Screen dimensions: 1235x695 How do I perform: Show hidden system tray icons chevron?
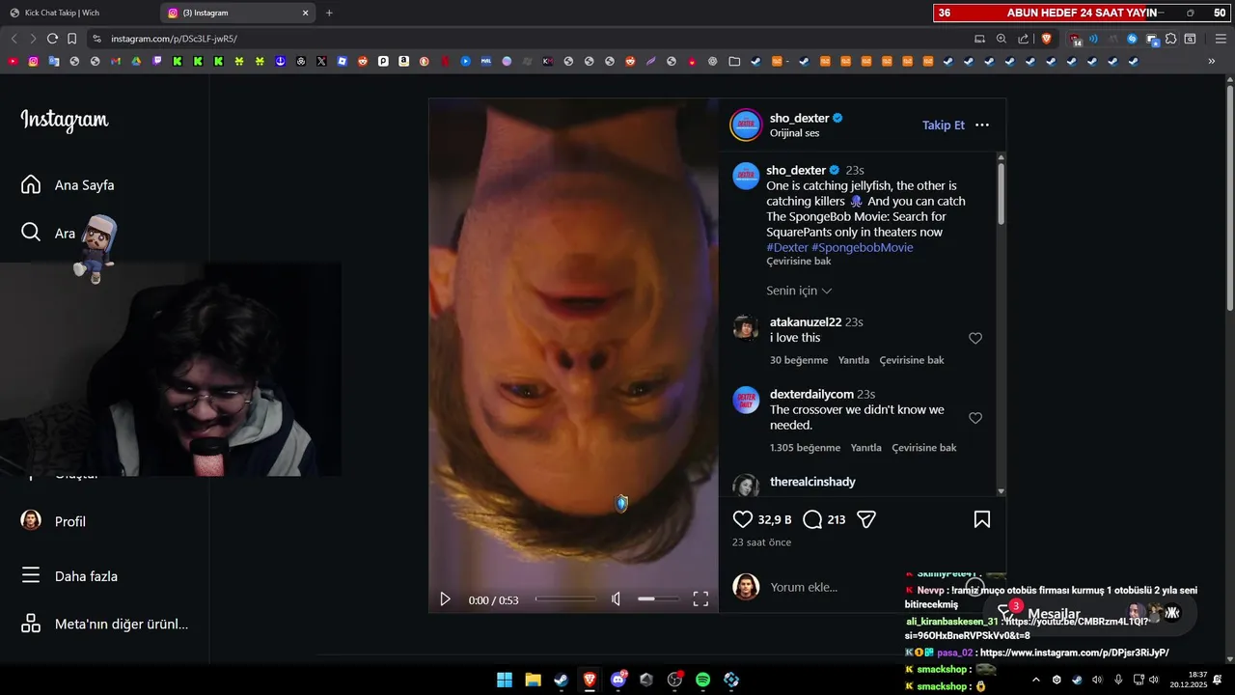coord(1036,680)
